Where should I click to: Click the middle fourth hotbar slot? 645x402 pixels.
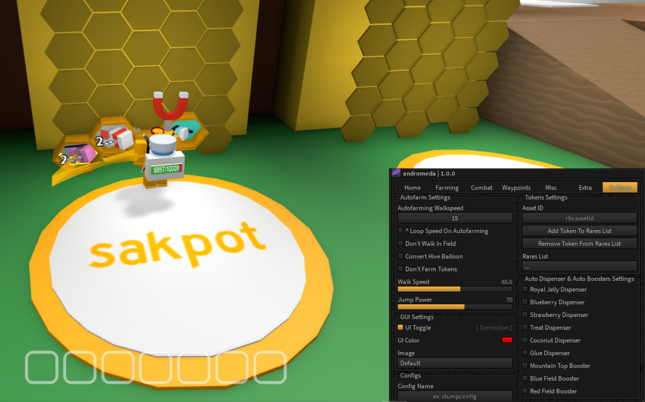[156, 367]
